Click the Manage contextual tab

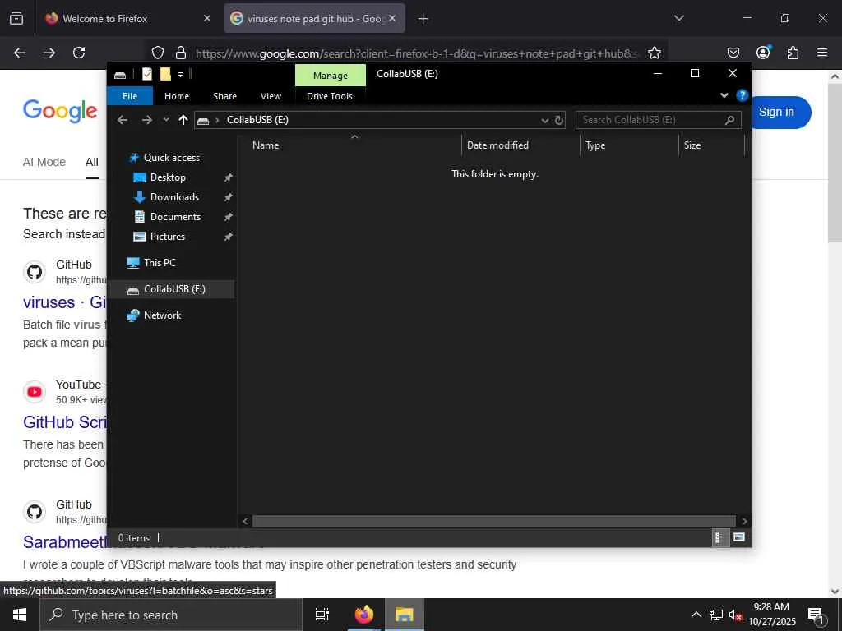point(331,76)
